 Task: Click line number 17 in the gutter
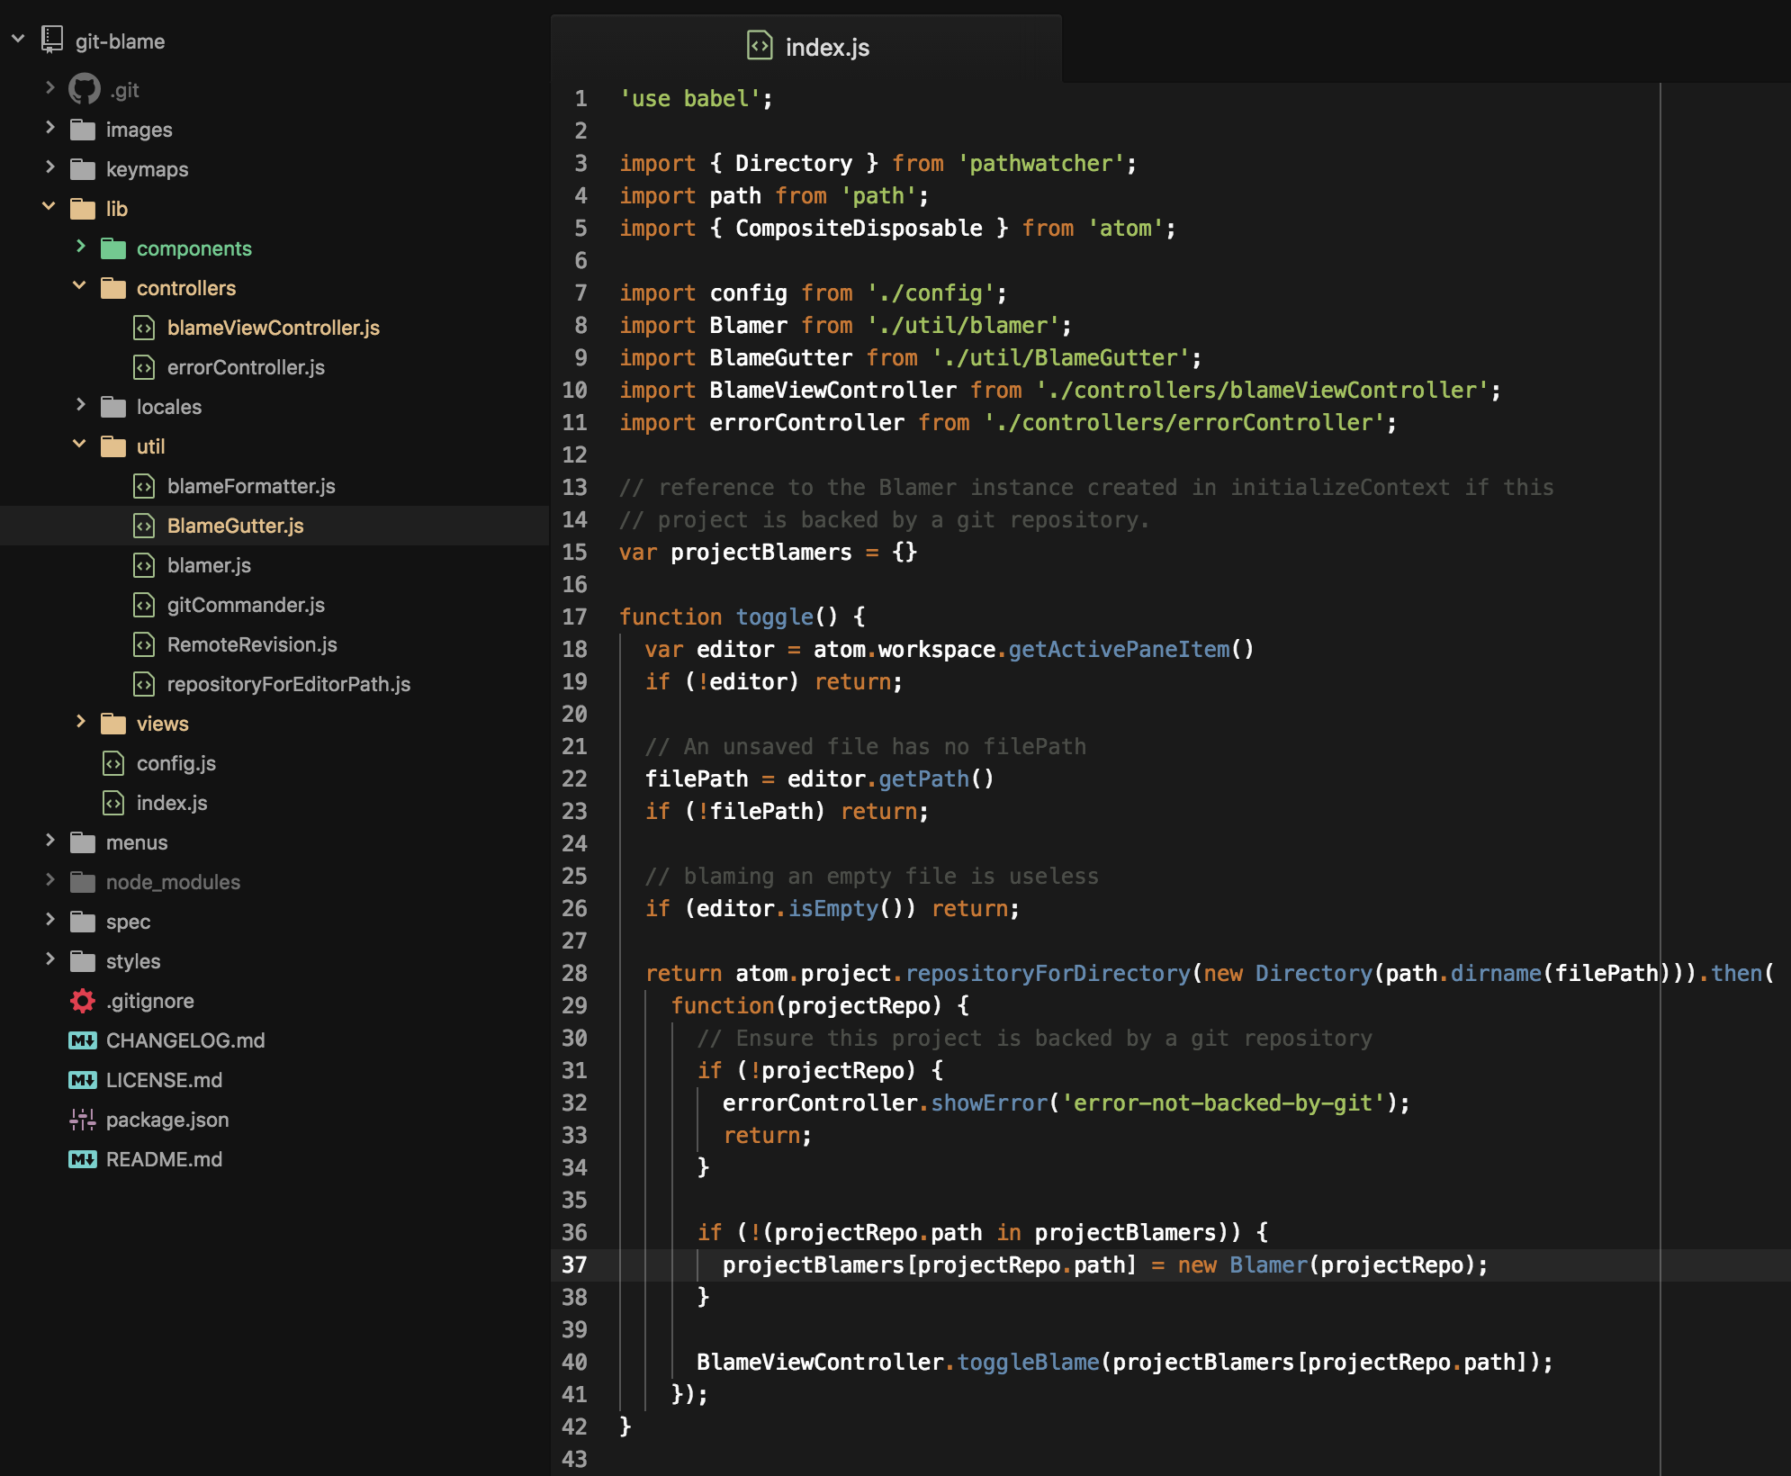[x=574, y=617]
